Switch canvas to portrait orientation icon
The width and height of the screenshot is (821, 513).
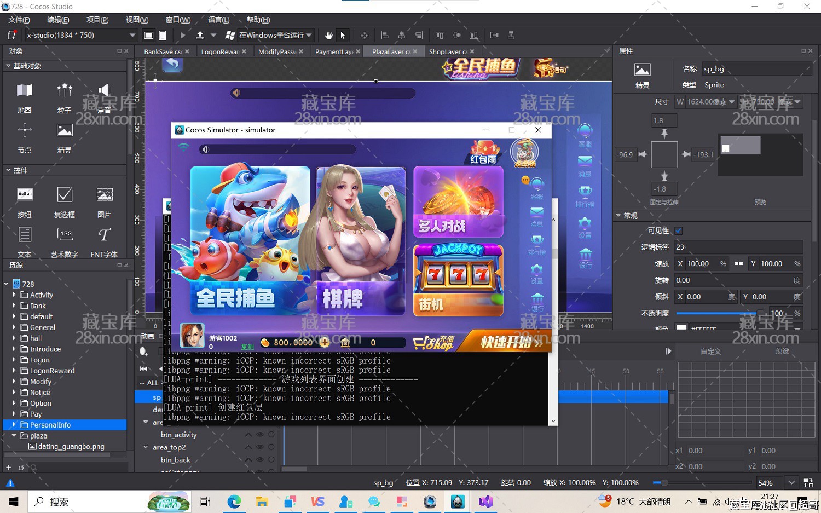(x=163, y=35)
